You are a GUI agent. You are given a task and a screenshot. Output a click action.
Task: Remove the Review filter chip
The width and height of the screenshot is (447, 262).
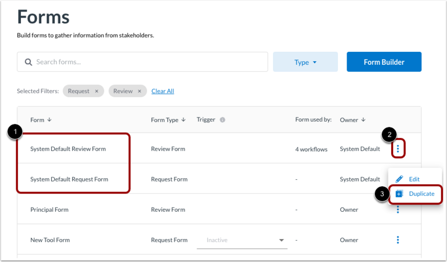tap(140, 91)
